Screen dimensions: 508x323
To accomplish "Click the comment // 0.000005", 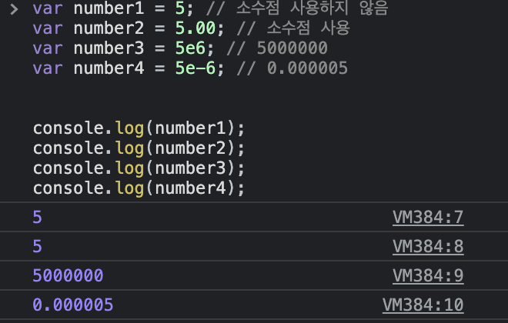I will (292, 68).
